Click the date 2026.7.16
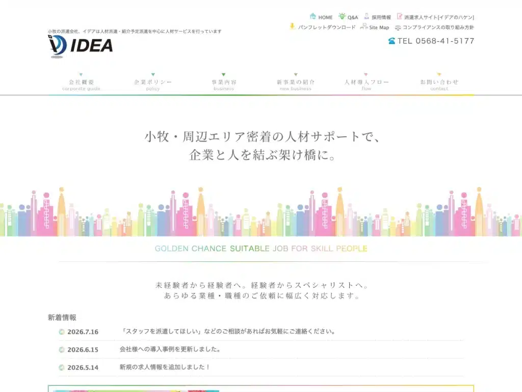Viewport: 522px width, 392px height. [83, 332]
